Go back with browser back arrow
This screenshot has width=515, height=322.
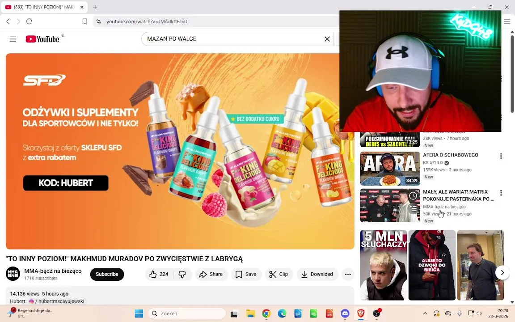click(8, 21)
